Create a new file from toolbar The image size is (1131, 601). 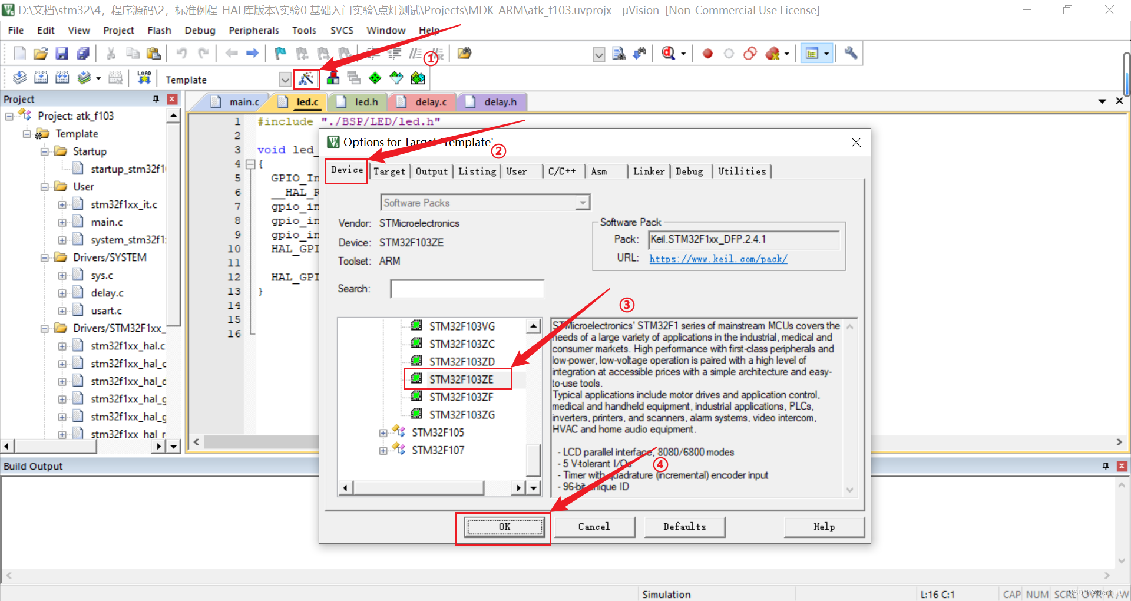pos(19,54)
